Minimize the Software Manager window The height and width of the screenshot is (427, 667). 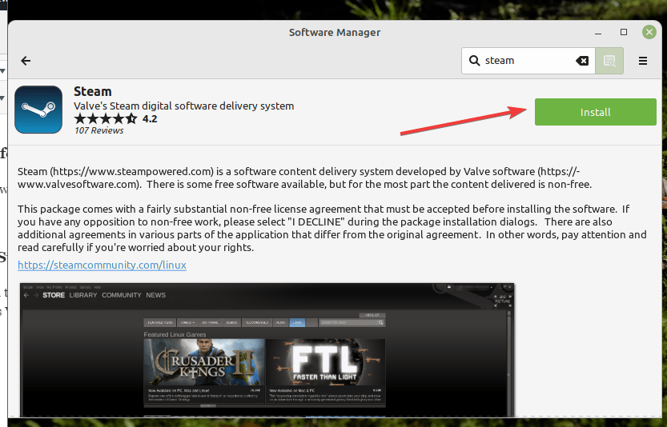598,32
